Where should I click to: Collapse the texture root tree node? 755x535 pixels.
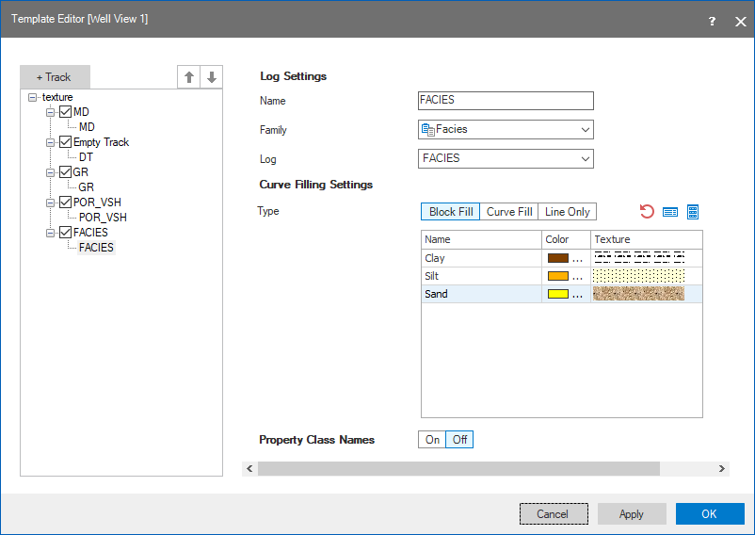[33, 97]
